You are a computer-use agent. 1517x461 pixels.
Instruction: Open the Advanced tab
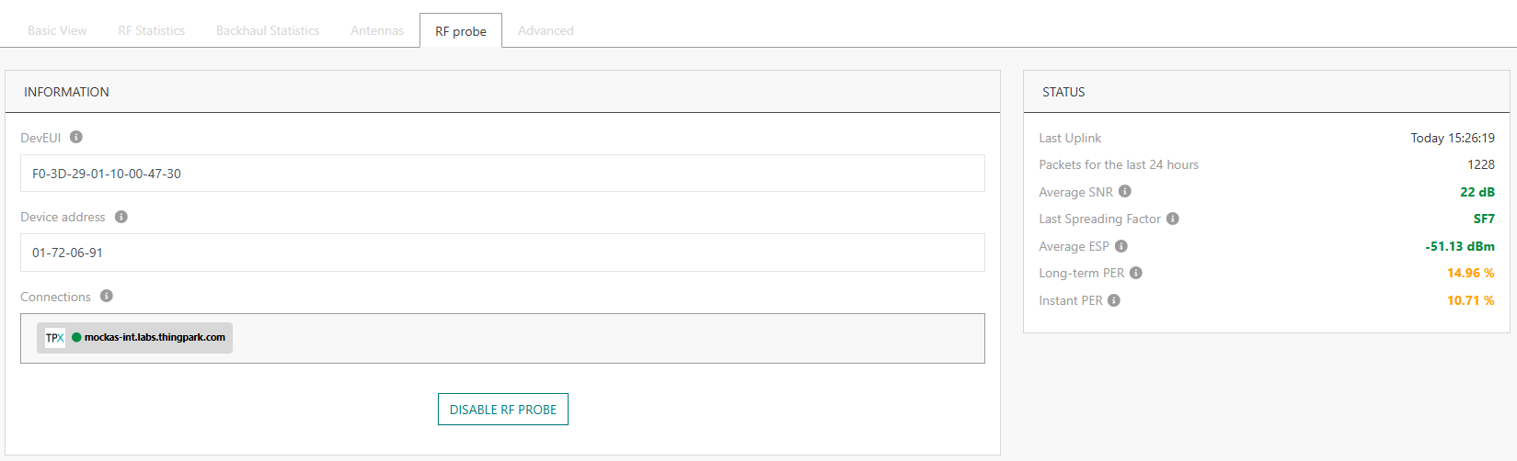(x=546, y=30)
